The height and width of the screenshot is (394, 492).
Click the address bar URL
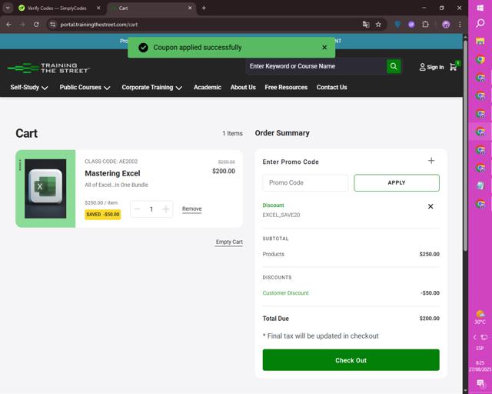click(99, 25)
